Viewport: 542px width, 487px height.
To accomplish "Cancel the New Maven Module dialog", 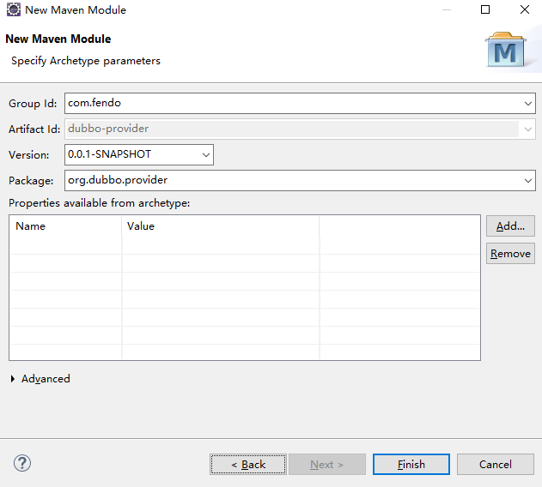I will coord(496,464).
